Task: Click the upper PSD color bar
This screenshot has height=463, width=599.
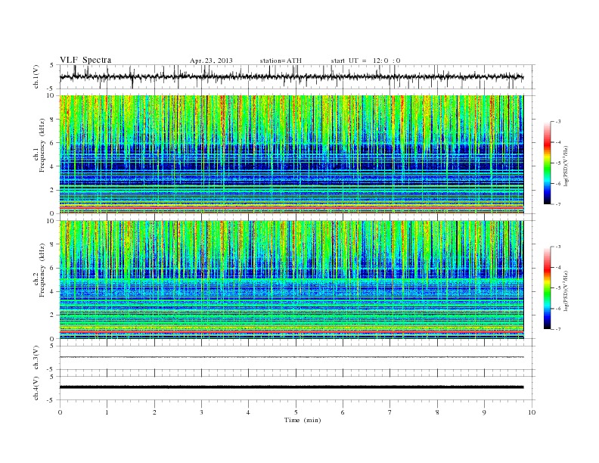Action: tap(547, 163)
